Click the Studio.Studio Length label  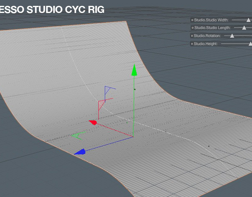pos(212,28)
